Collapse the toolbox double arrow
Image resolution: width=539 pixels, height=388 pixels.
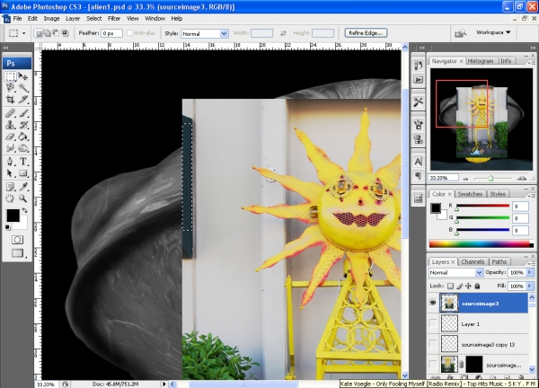[5, 48]
